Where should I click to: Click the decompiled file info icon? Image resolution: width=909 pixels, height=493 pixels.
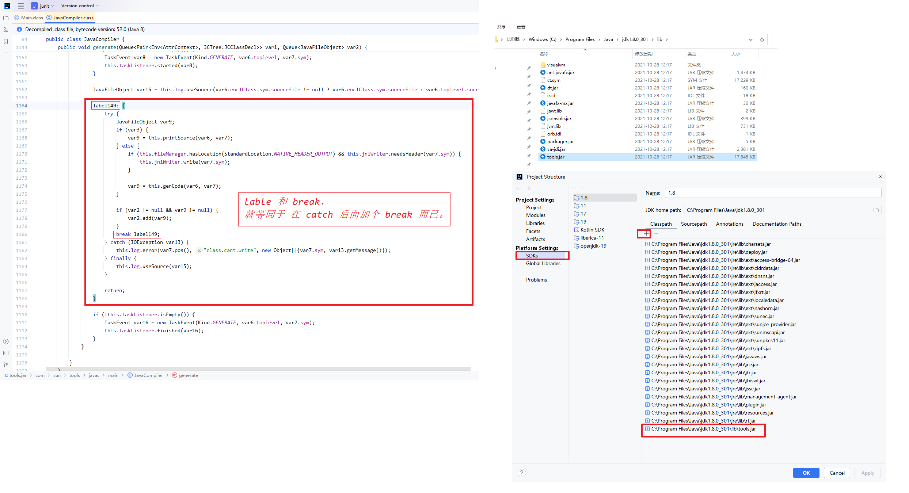point(19,29)
